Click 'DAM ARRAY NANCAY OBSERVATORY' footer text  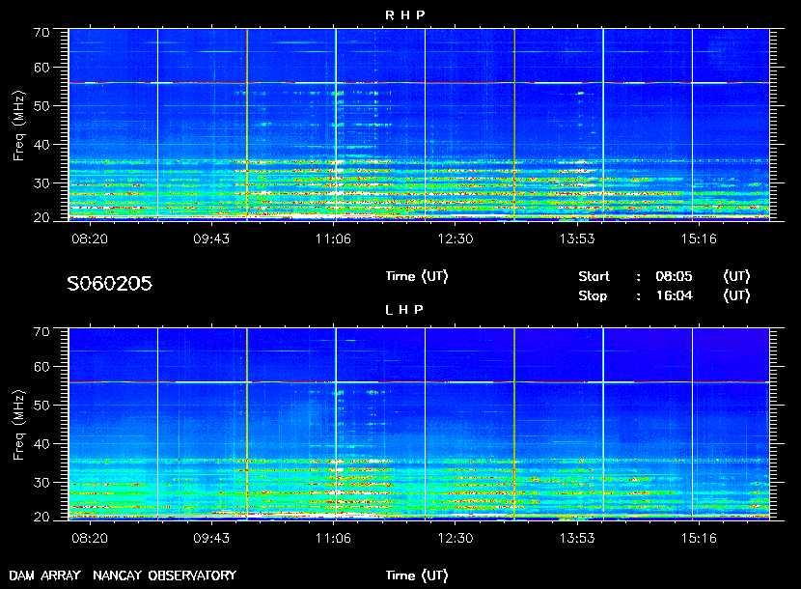coord(123,575)
